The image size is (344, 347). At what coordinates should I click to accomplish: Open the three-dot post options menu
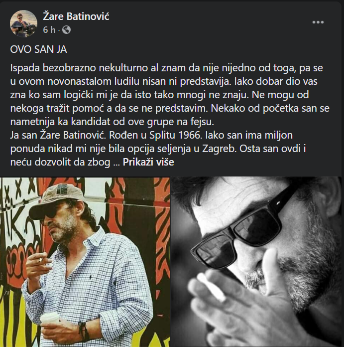click(318, 22)
